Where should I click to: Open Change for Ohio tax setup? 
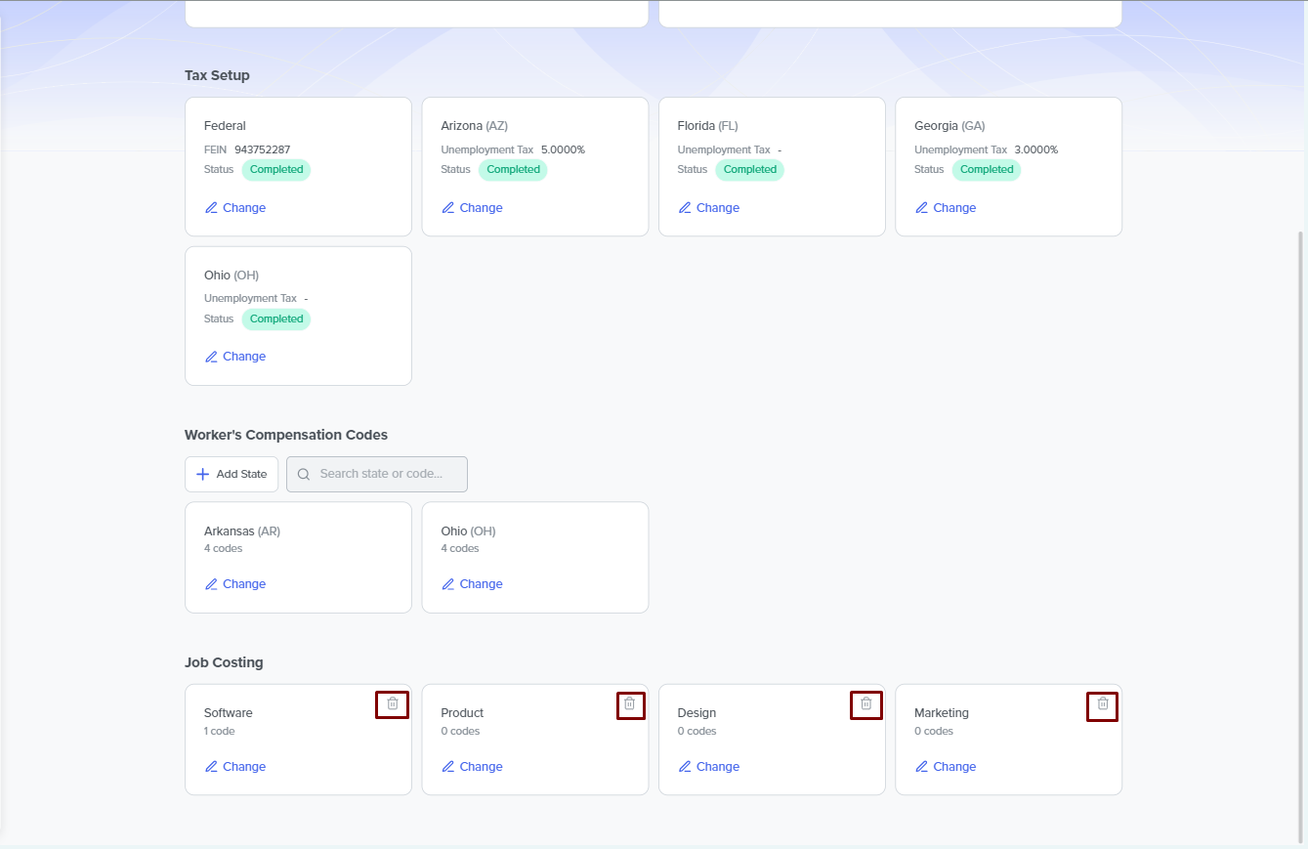[x=235, y=357]
